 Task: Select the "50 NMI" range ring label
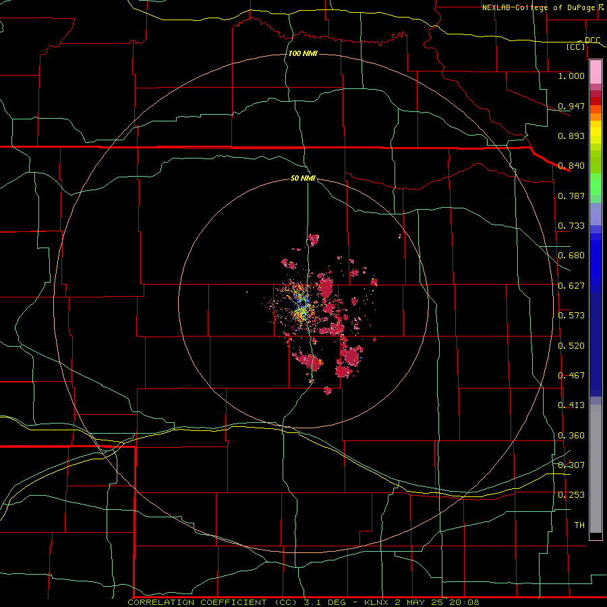[x=303, y=178]
